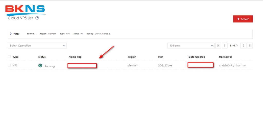This screenshot has width=263, height=115.
Task: Go to the next page of results
Action: tap(243, 45)
